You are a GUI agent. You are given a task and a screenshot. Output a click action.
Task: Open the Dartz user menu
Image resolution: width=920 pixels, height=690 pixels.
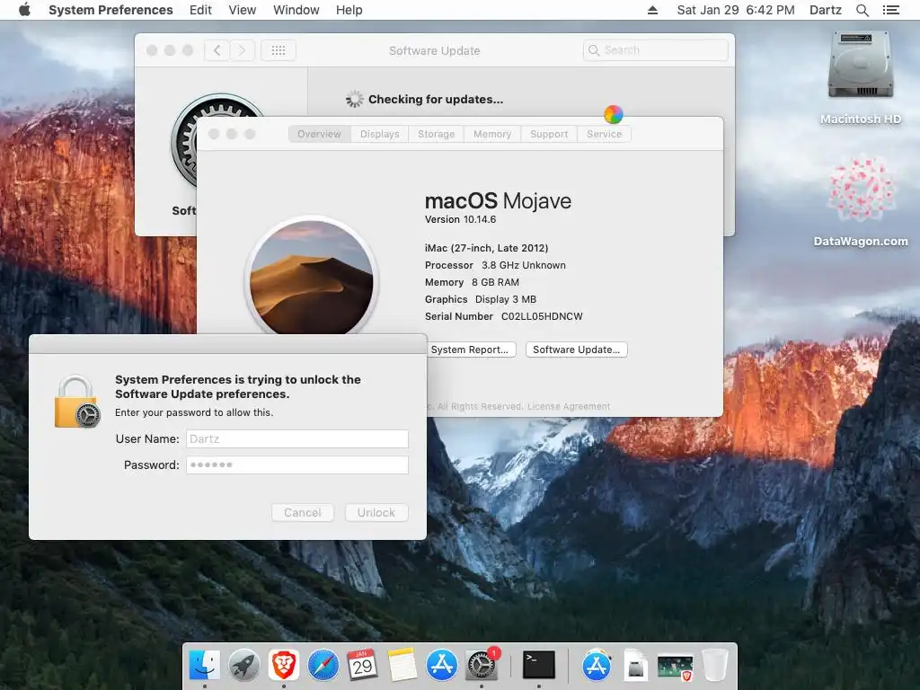[825, 10]
